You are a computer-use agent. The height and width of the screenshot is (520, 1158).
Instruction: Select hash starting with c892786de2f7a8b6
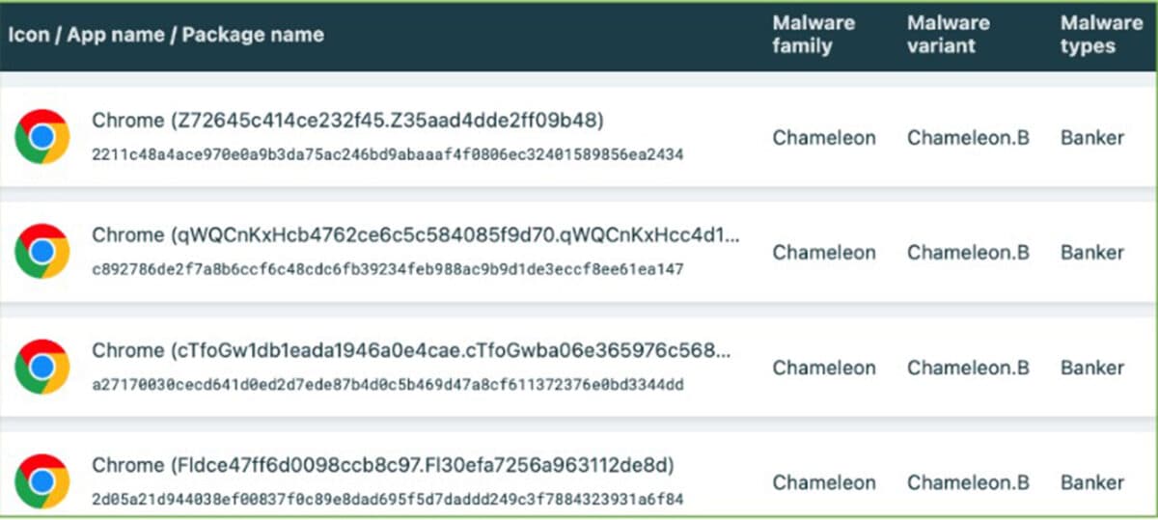pos(388,269)
